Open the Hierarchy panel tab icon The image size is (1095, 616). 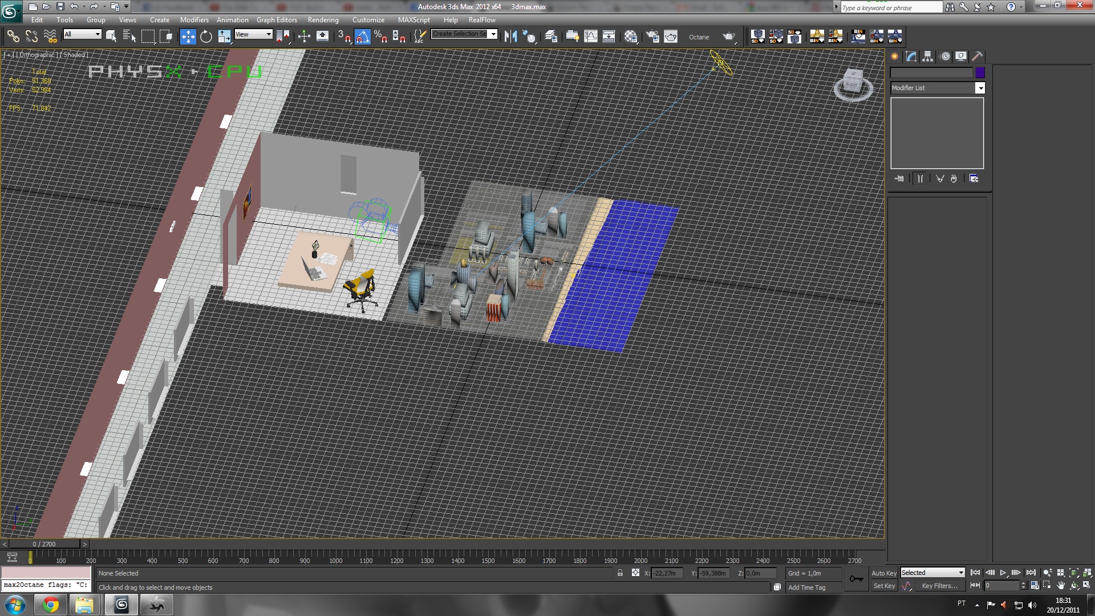928,56
